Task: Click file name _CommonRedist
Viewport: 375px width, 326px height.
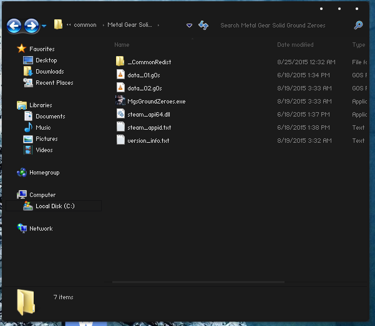Action: 149,62
